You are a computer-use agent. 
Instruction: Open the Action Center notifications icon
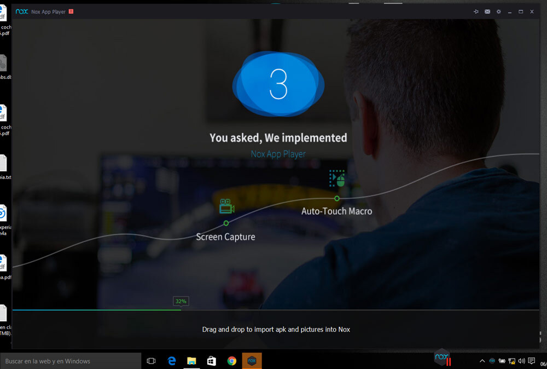pyautogui.click(x=532, y=361)
